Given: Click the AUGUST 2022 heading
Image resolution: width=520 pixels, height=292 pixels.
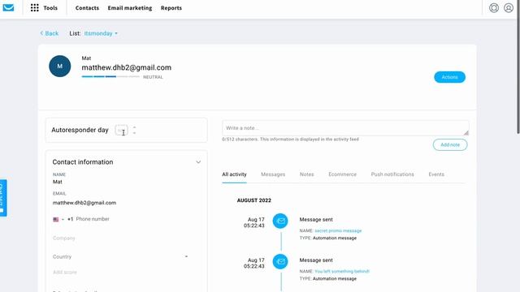Looking at the screenshot, I should (254, 200).
